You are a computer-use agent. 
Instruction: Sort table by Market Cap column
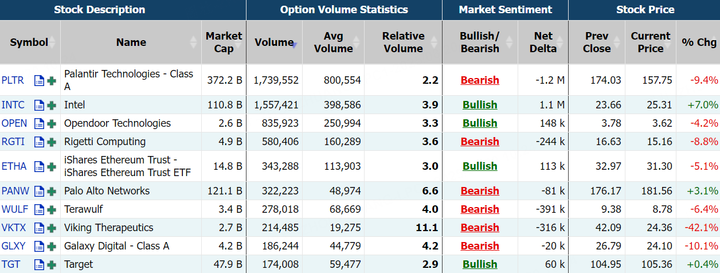224,42
